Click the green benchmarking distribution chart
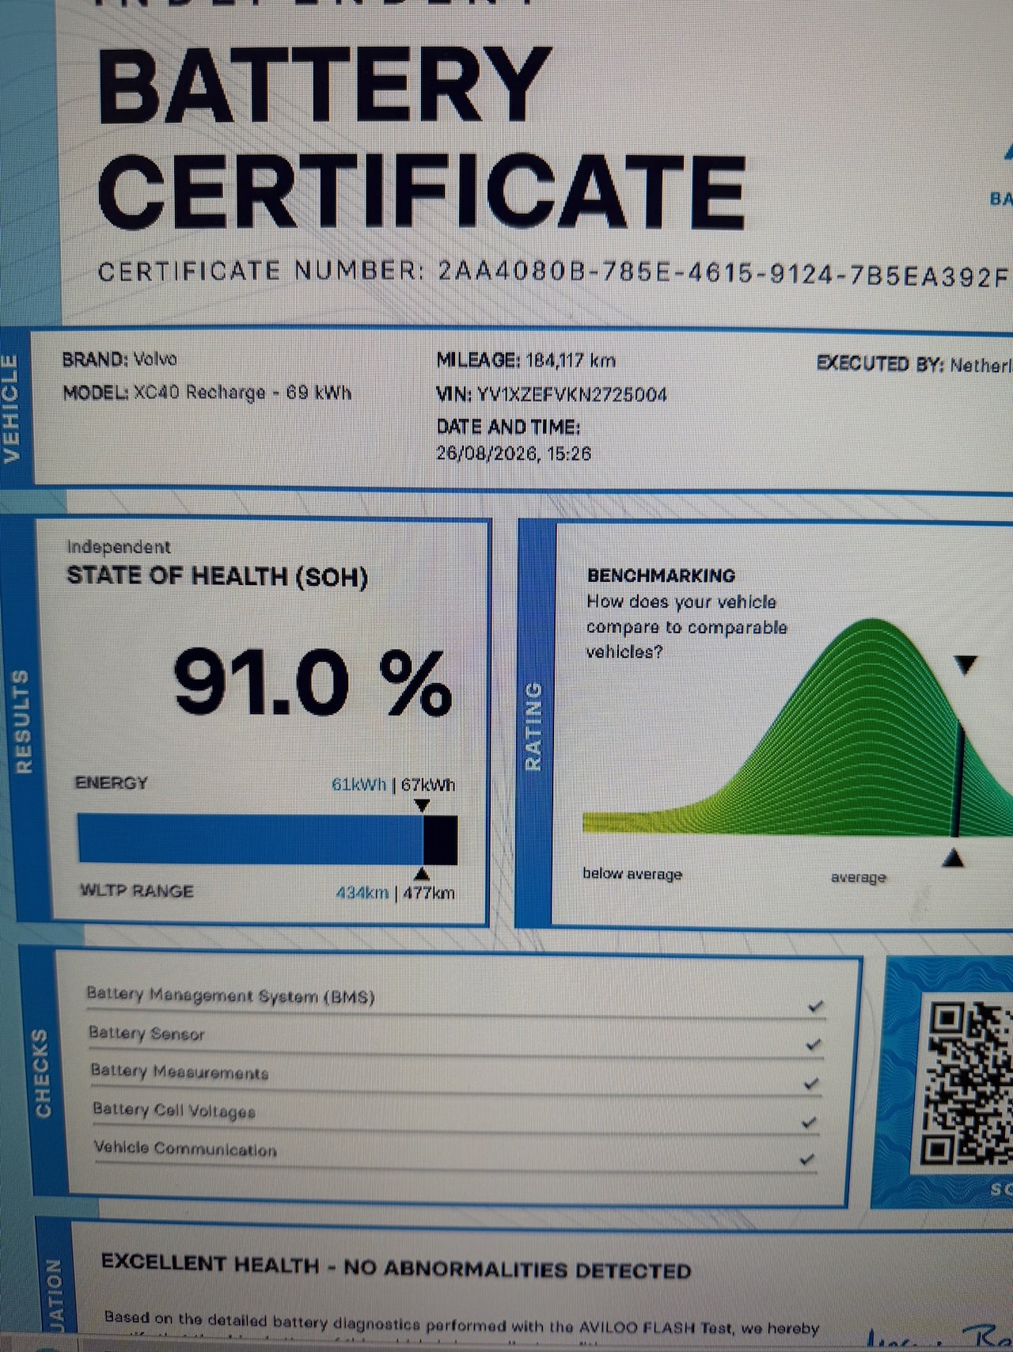The width and height of the screenshot is (1013, 1352). coord(798,728)
